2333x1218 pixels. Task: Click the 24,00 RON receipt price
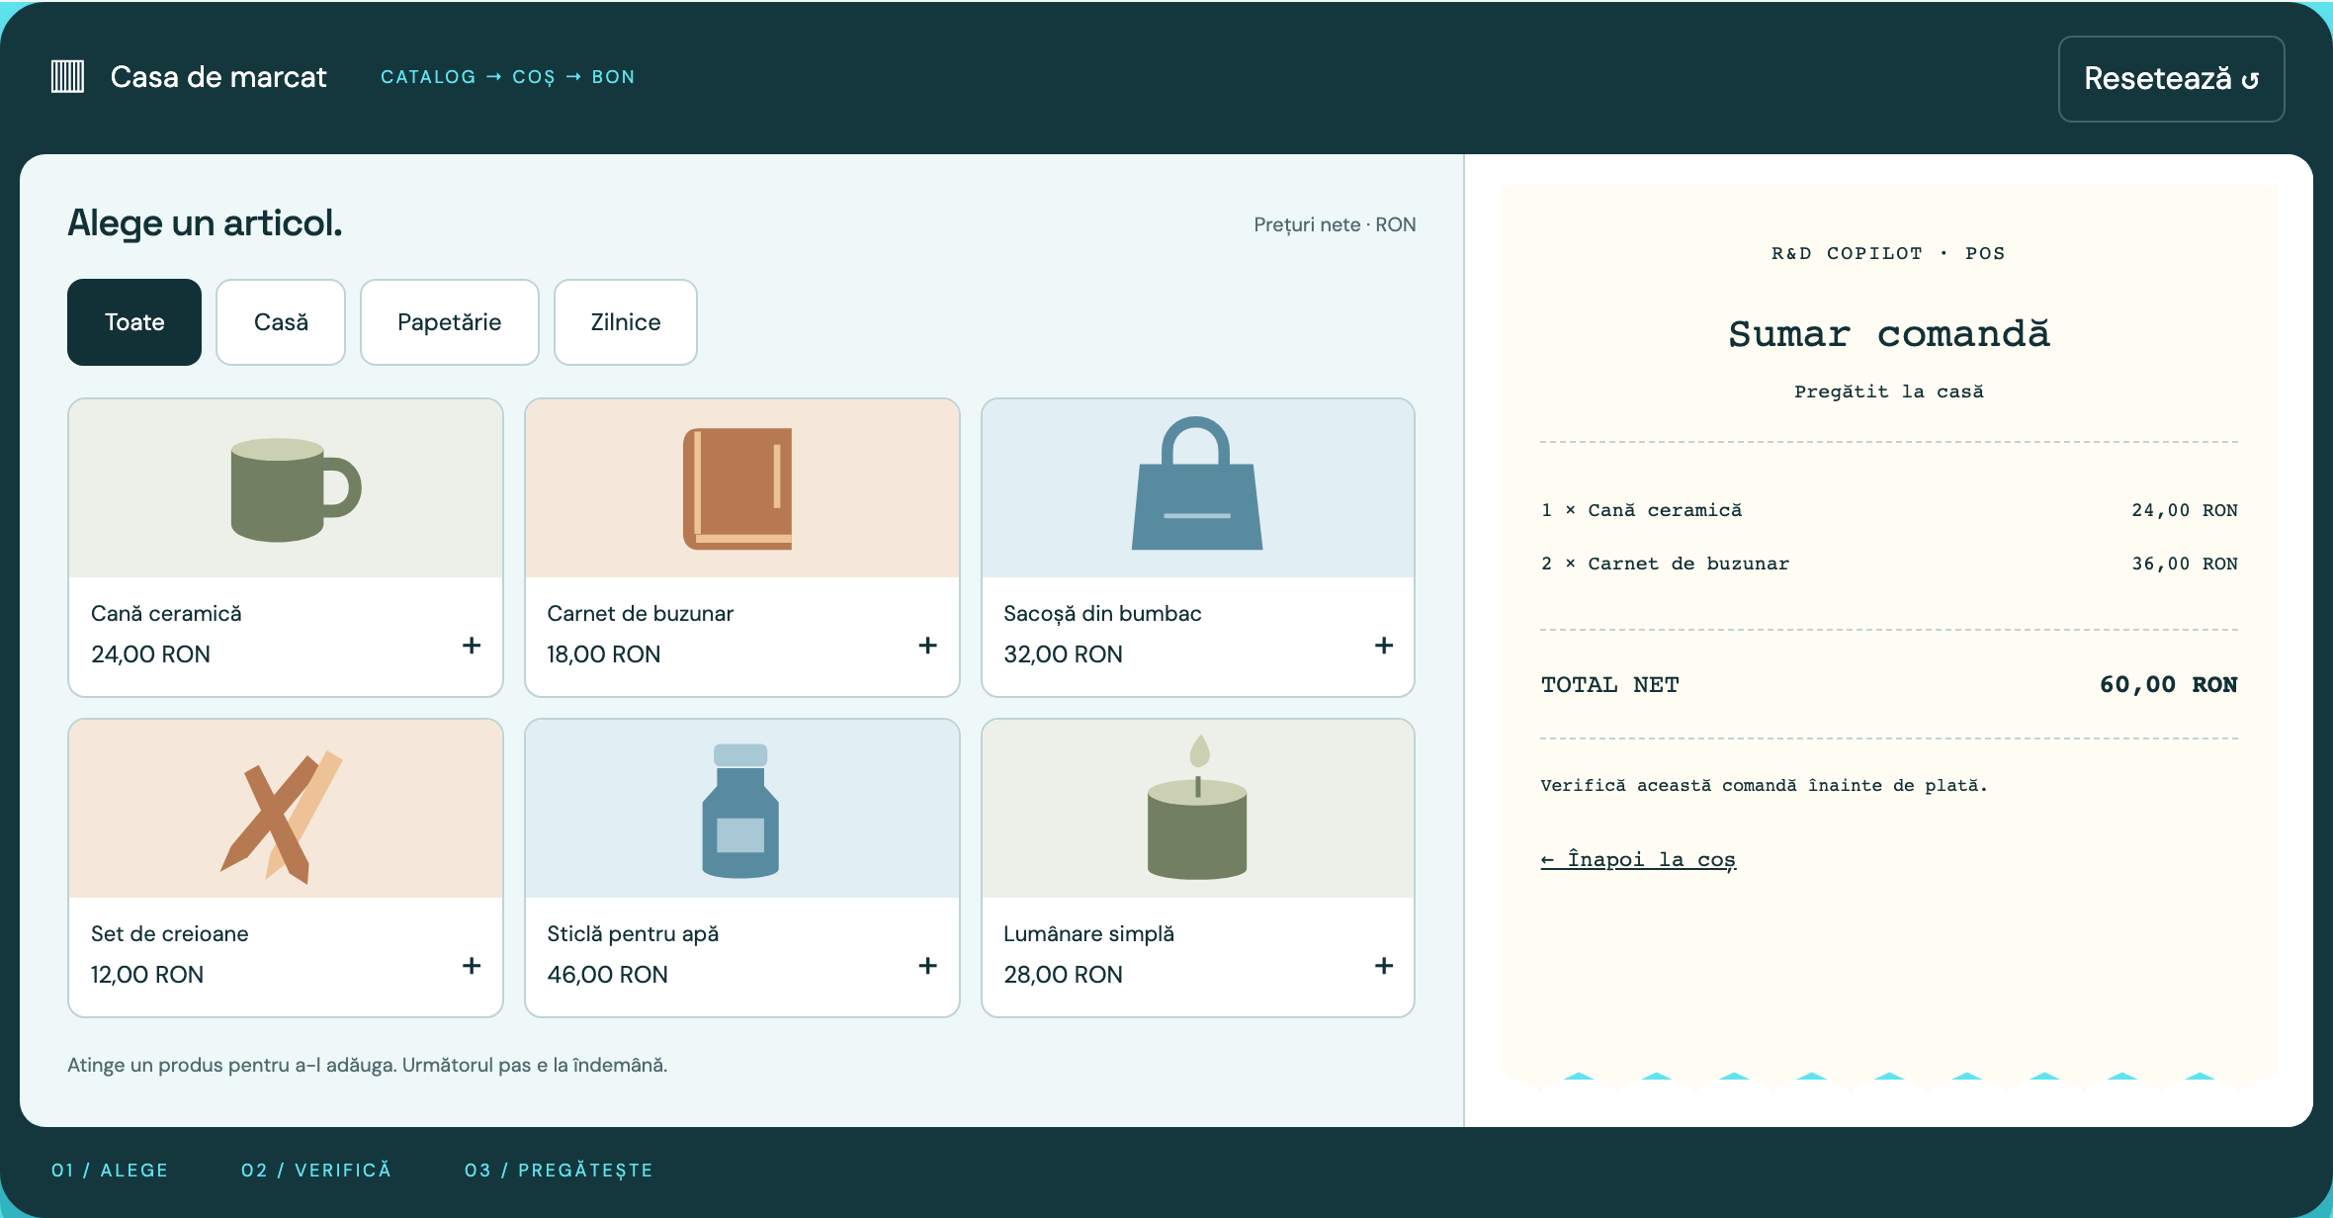click(2185, 510)
